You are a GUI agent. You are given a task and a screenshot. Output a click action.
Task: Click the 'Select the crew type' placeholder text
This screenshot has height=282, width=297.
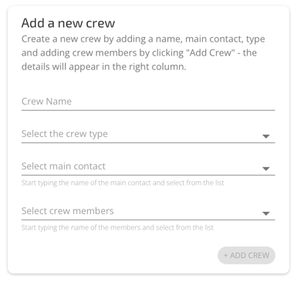[x=65, y=134]
